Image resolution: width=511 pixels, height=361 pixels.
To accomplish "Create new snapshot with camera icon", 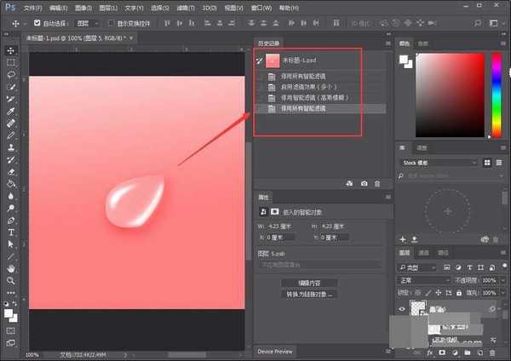I will [364, 183].
